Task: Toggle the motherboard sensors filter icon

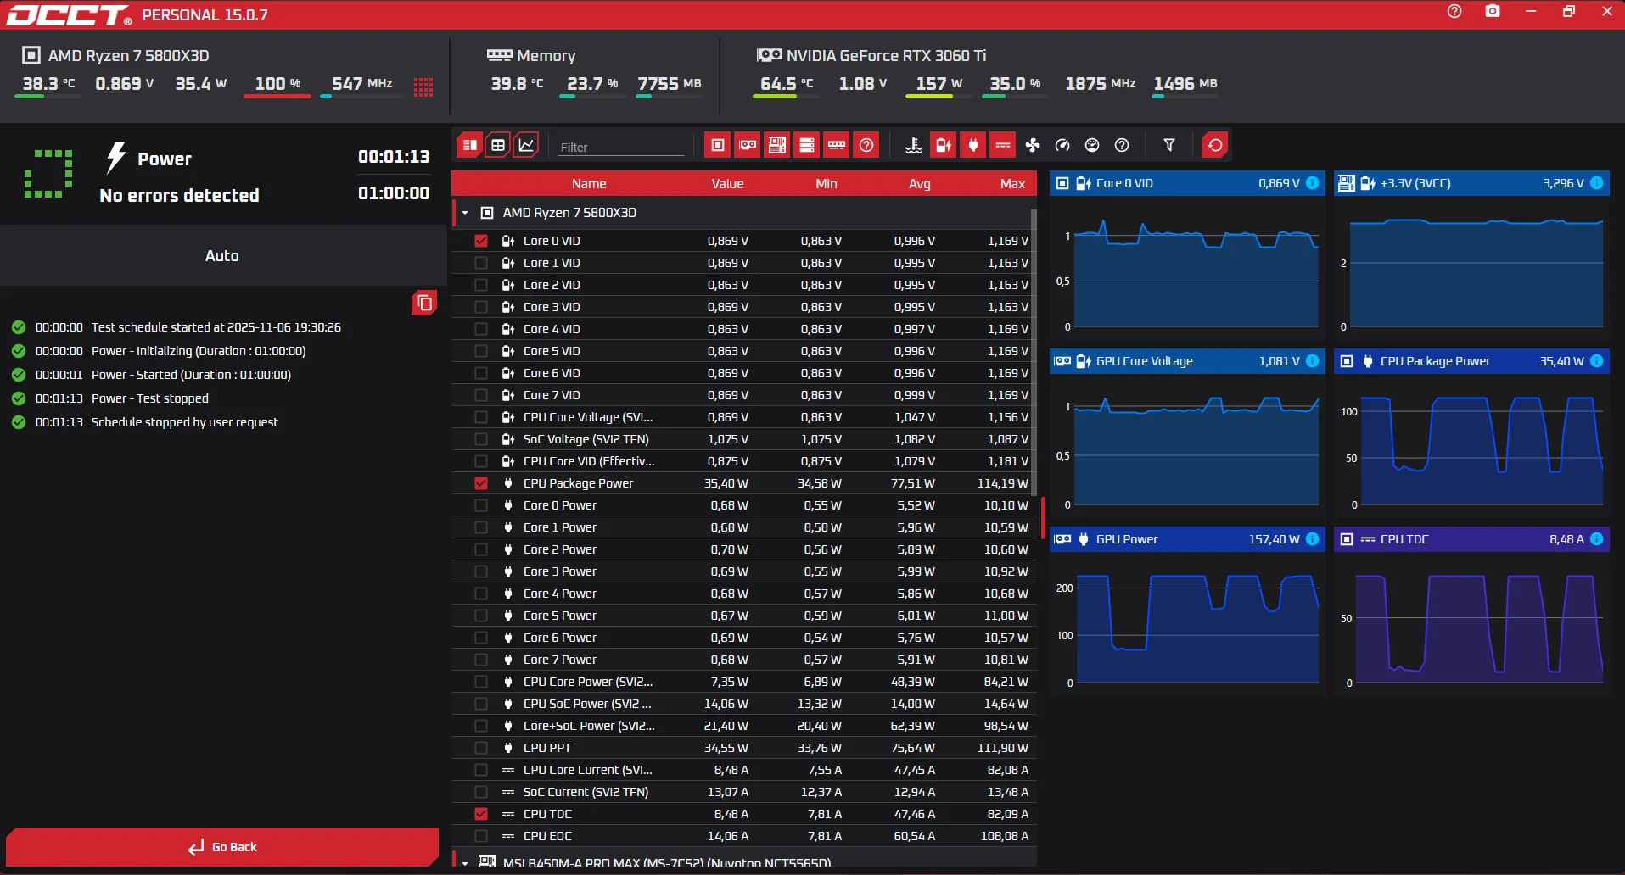Action: point(777,145)
